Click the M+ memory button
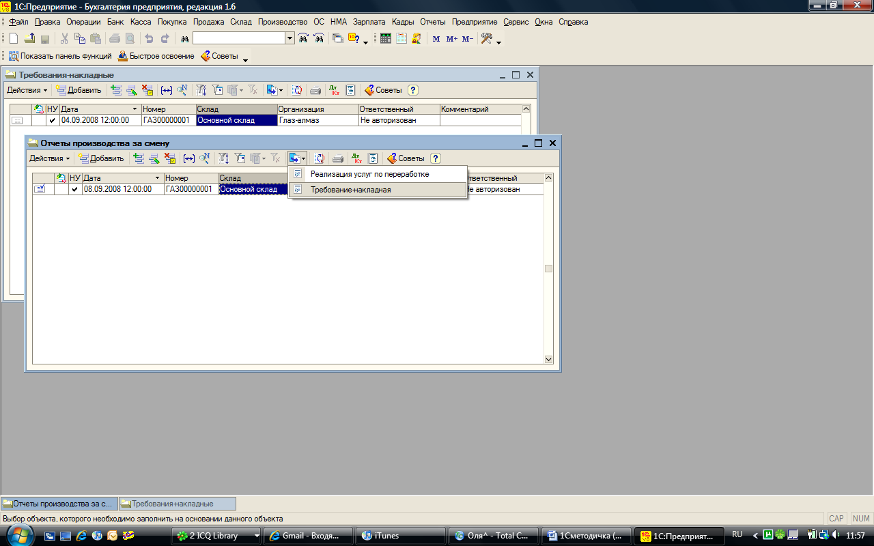This screenshot has width=874, height=546. click(x=452, y=39)
